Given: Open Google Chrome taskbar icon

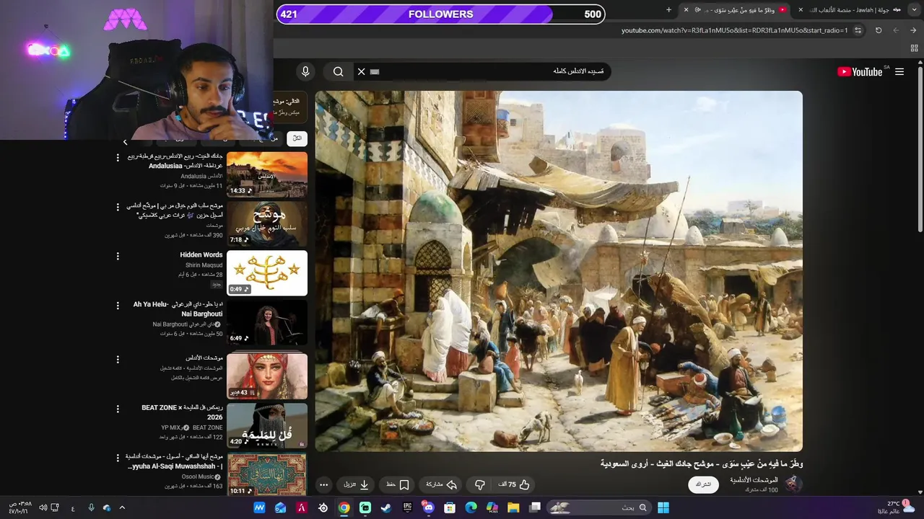Looking at the screenshot, I should pyautogui.click(x=344, y=507).
